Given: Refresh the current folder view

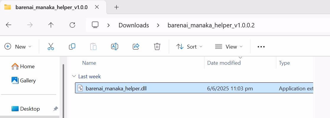Looking at the screenshot, I should point(72,25).
